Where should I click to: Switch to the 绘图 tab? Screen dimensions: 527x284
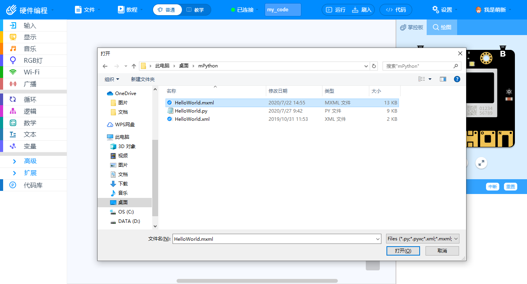click(x=442, y=27)
